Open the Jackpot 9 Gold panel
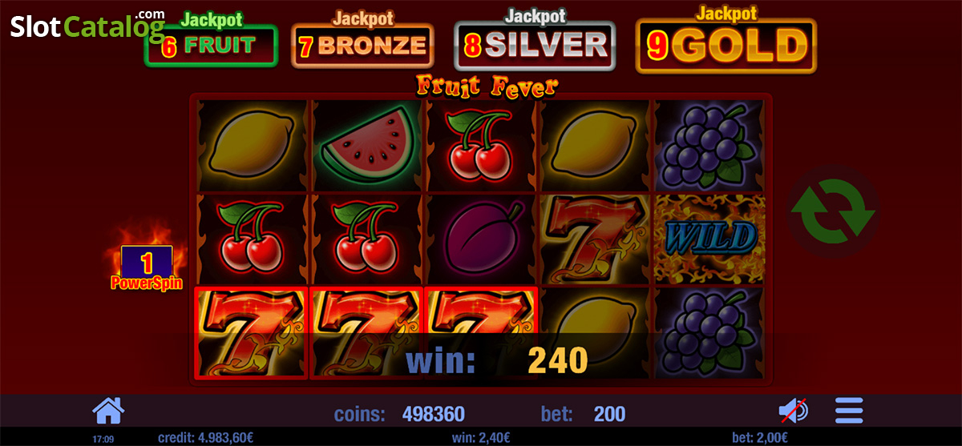The width and height of the screenshot is (962, 446). pyautogui.click(x=726, y=38)
